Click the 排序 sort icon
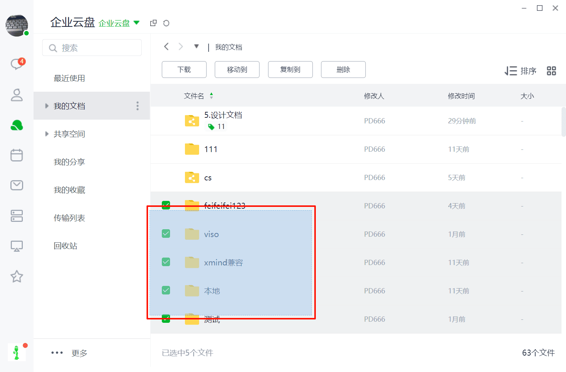This screenshot has width=566, height=372. 510,71
